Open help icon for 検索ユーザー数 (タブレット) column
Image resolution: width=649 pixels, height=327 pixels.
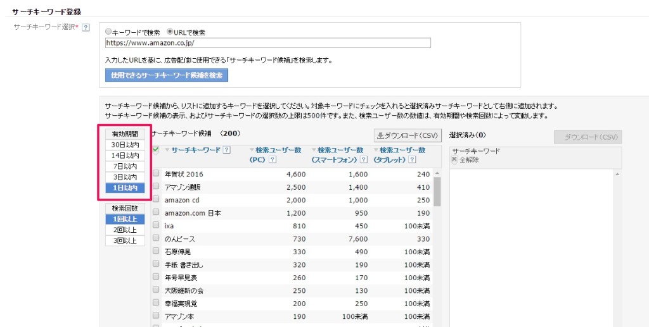point(412,160)
